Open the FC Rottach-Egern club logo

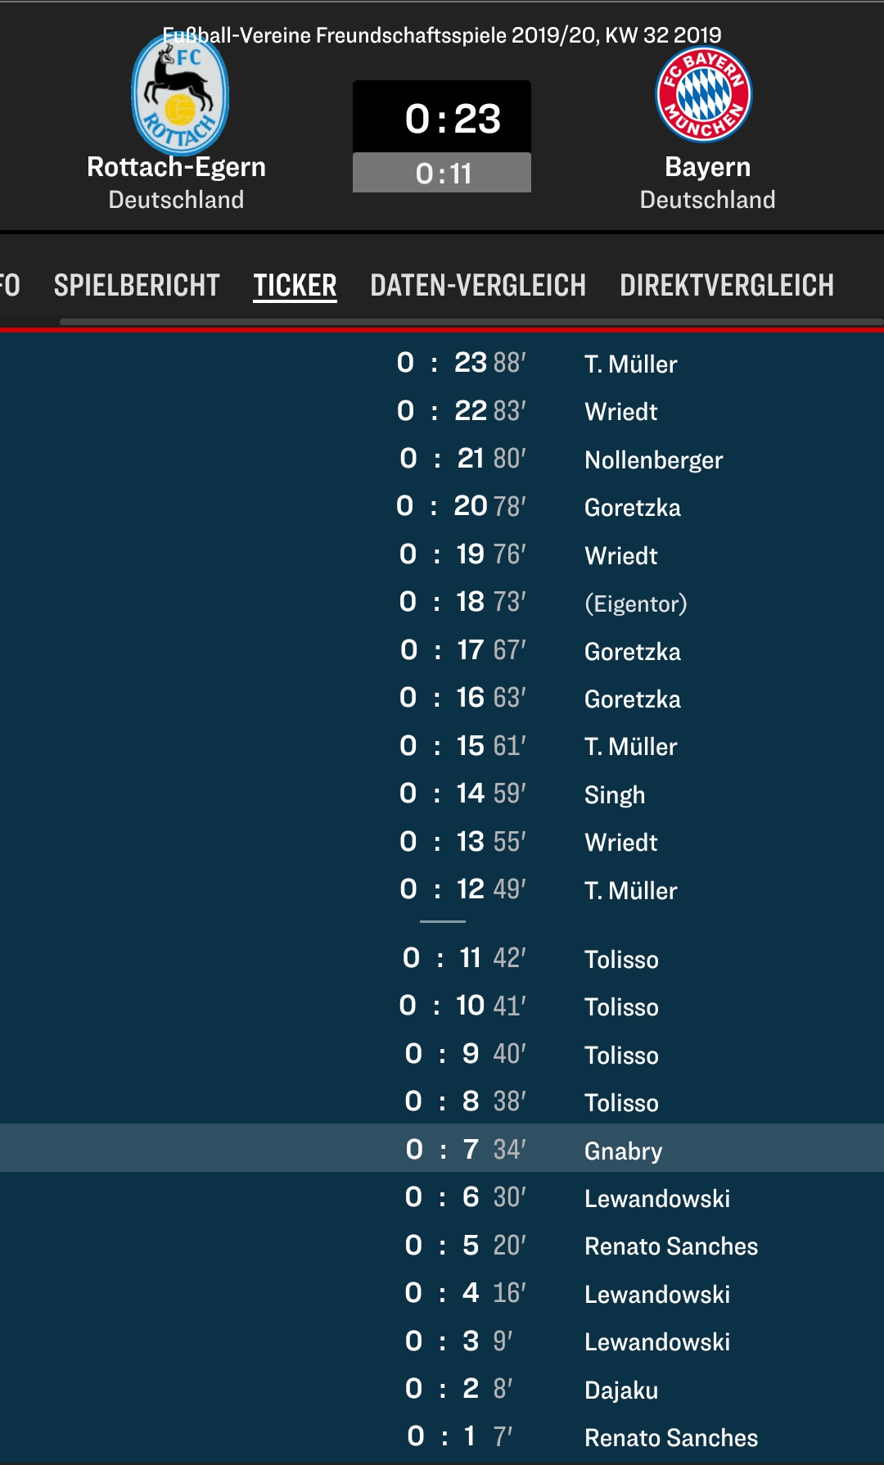pyautogui.click(x=180, y=93)
